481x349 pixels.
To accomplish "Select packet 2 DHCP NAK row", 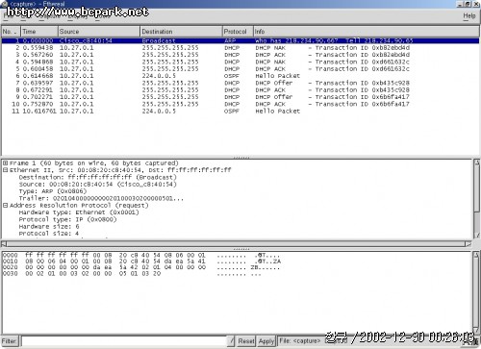I will click(x=240, y=48).
